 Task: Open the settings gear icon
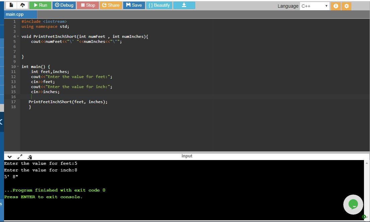point(347,6)
